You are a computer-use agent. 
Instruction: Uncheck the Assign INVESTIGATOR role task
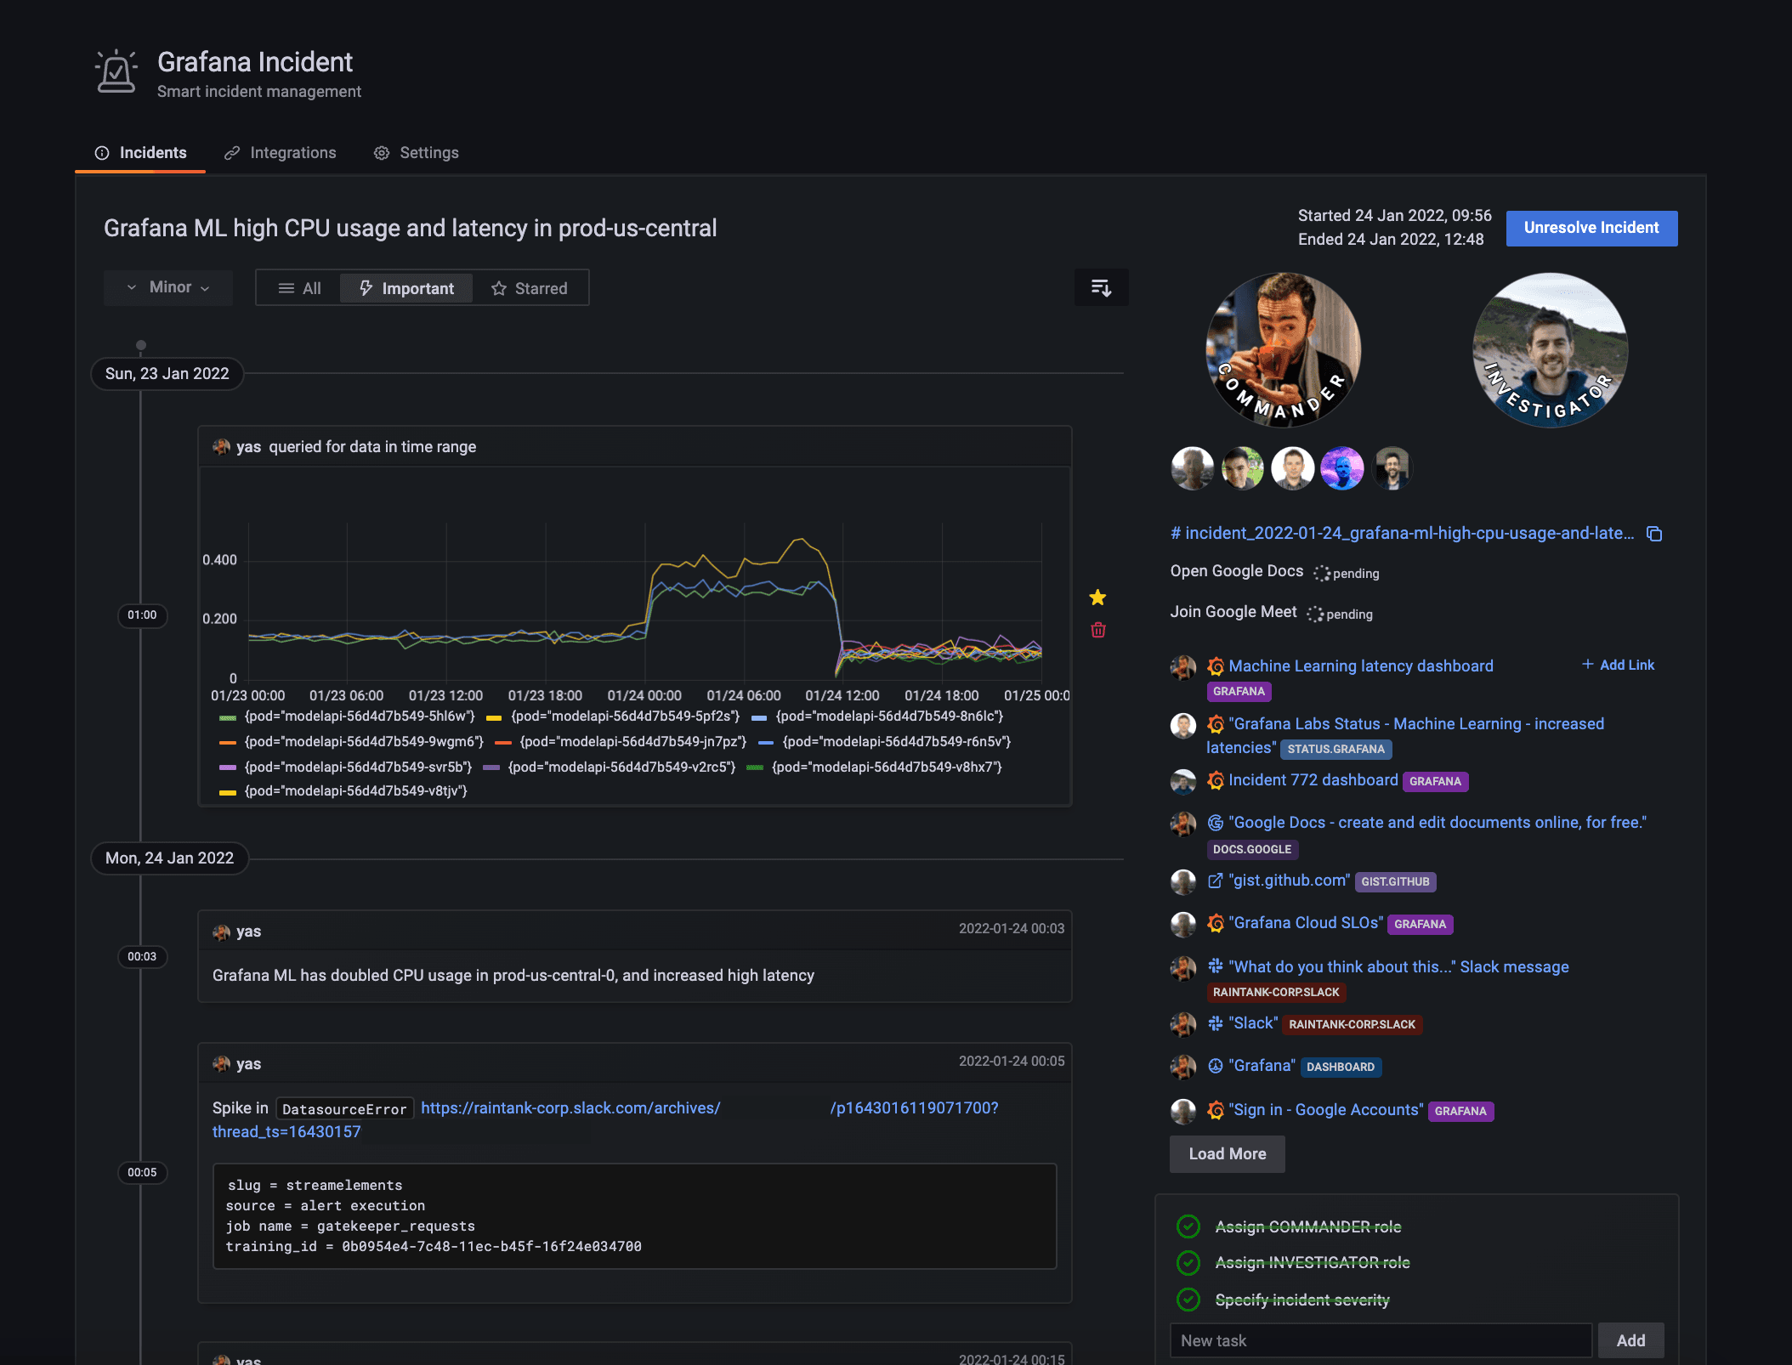[x=1188, y=1263]
